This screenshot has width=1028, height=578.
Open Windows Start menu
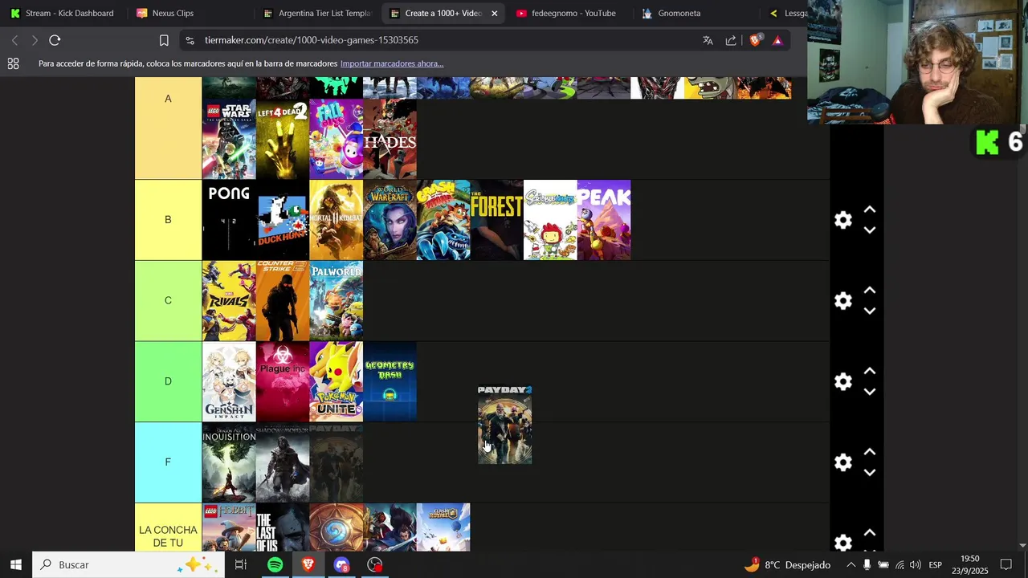pyautogui.click(x=16, y=564)
